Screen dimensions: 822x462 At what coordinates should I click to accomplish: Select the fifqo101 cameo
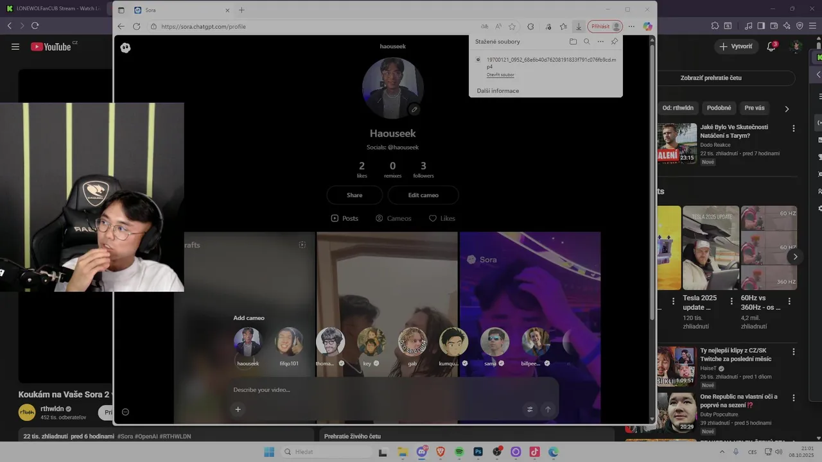pyautogui.click(x=289, y=342)
